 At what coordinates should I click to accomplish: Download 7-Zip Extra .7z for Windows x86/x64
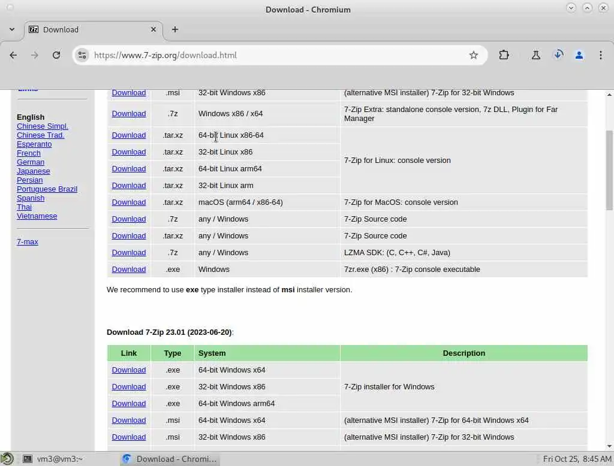(129, 113)
